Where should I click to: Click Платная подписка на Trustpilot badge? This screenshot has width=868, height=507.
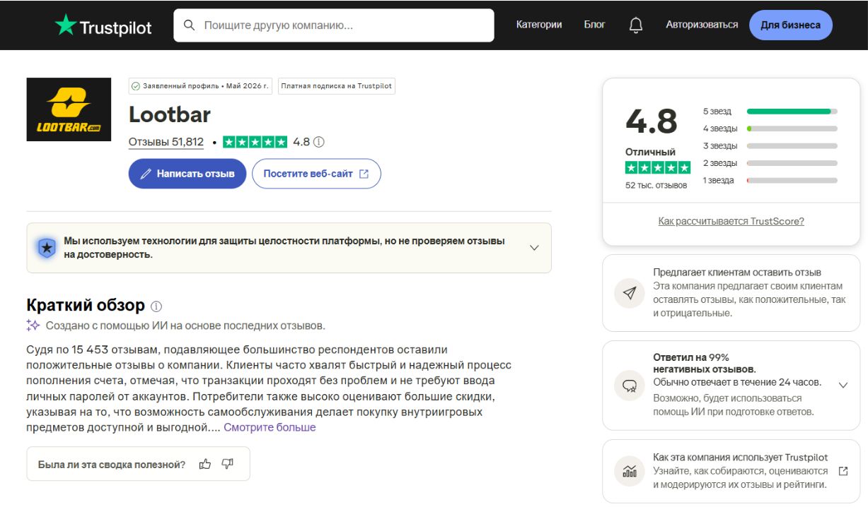coord(336,86)
